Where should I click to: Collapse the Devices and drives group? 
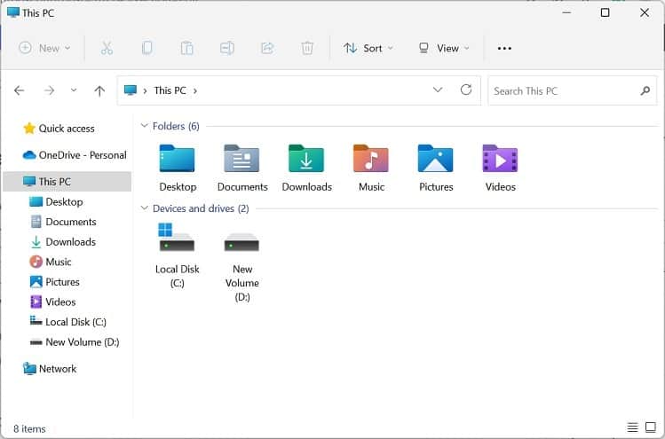click(x=144, y=208)
